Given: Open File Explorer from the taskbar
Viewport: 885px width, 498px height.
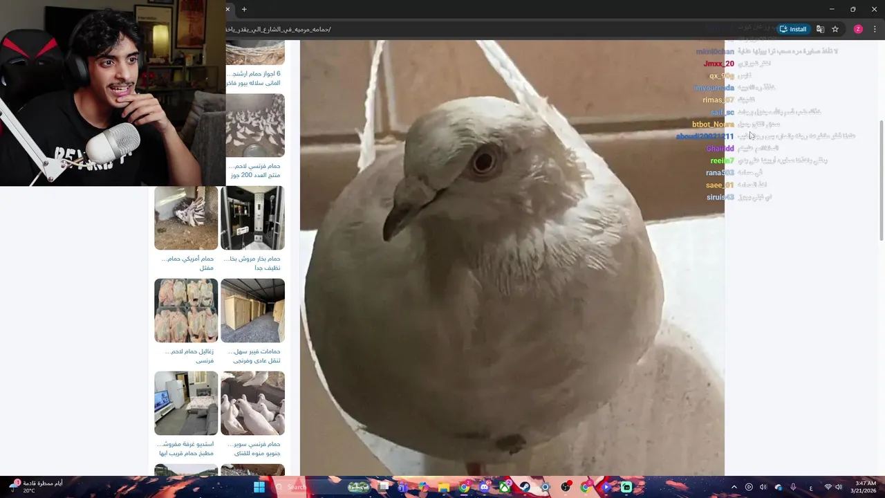Looking at the screenshot, I should (444, 487).
